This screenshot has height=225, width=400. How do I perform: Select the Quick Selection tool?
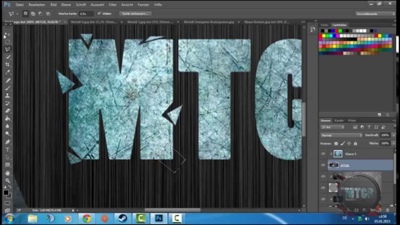pyautogui.click(x=7, y=57)
